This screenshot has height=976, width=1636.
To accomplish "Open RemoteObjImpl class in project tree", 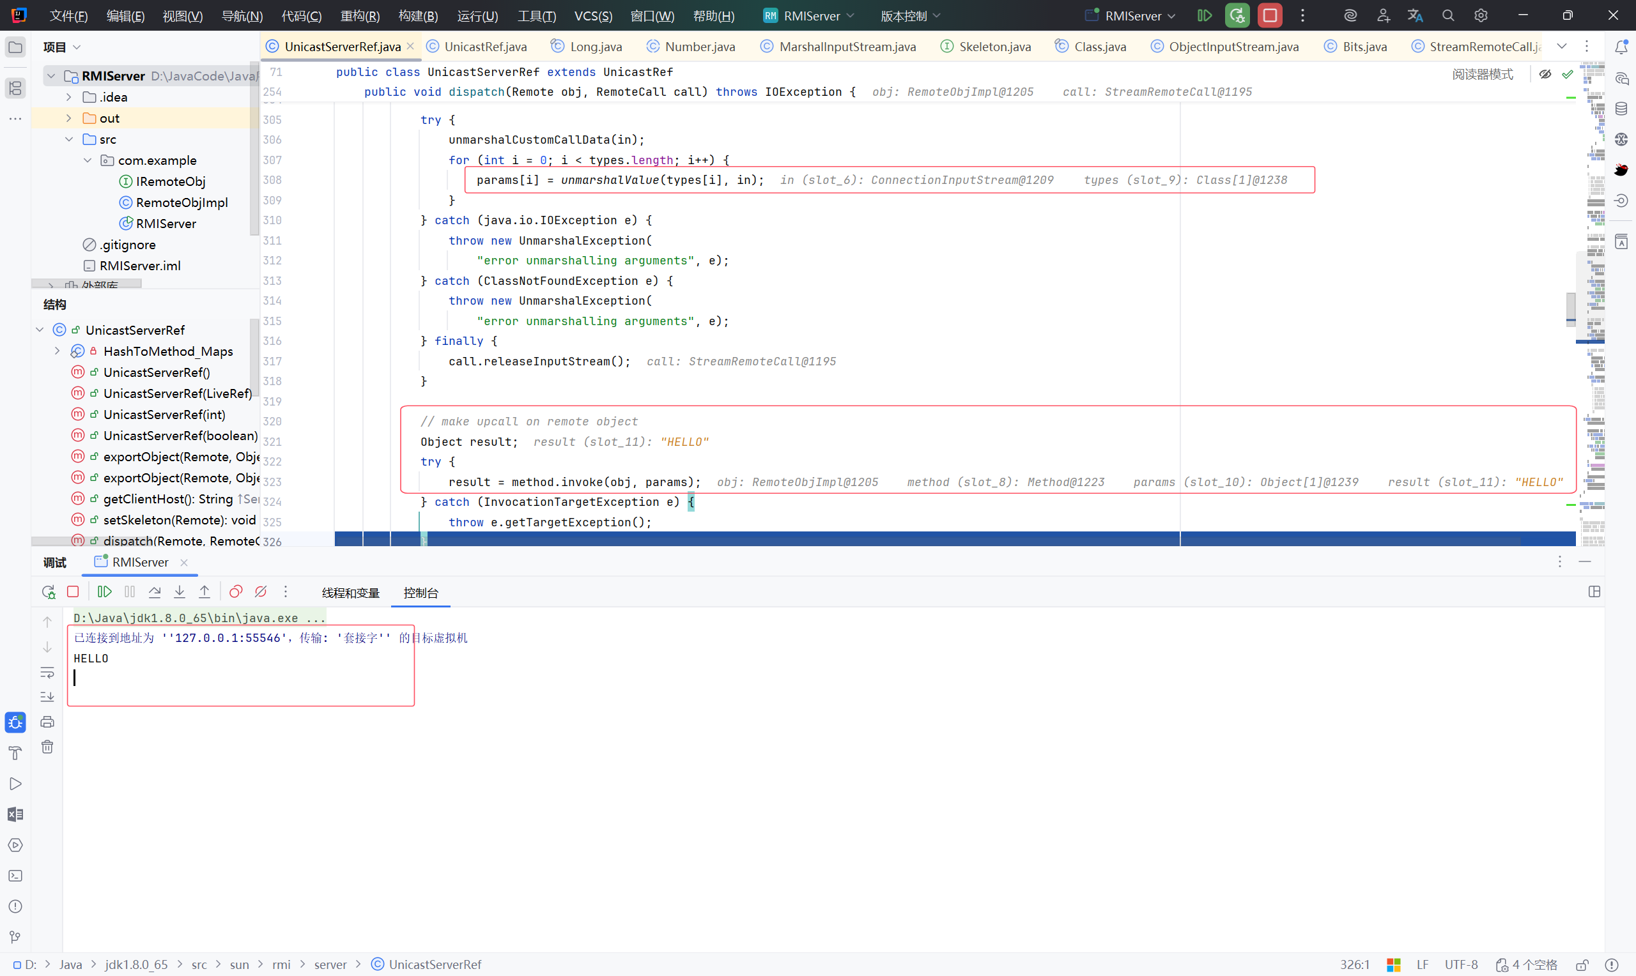I will tap(181, 202).
